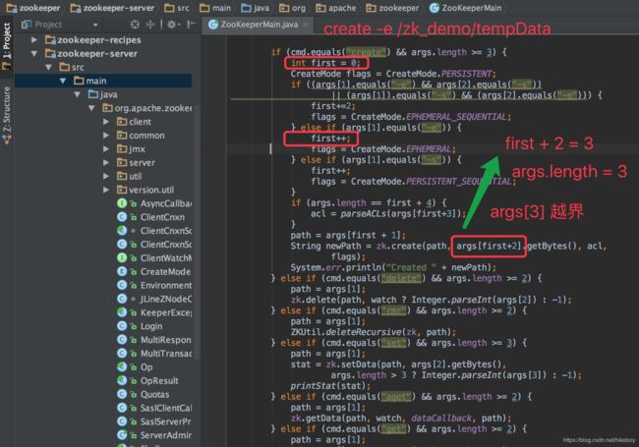Close the ZooKeeperMain.java tab
639x447 pixels.
coord(306,25)
